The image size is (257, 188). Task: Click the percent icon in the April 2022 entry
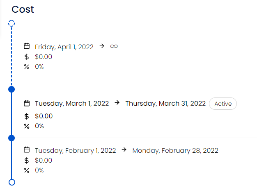coord(27,67)
